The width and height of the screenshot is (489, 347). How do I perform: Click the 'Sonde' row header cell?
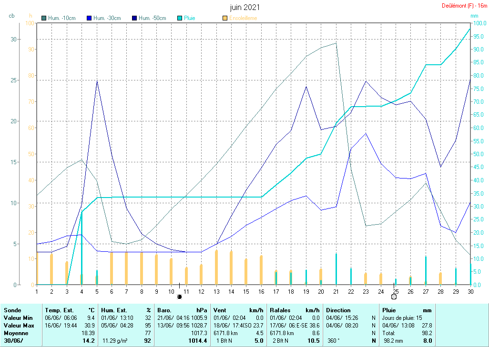[13, 310]
